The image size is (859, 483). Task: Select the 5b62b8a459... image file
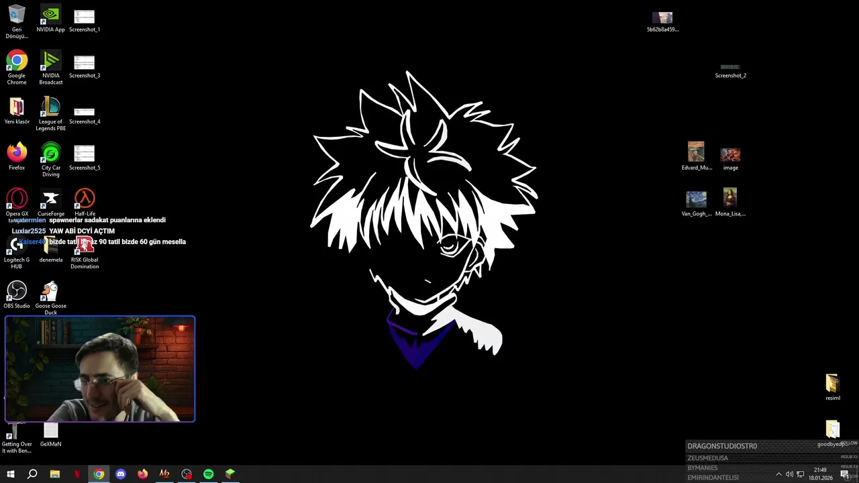pos(662,21)
